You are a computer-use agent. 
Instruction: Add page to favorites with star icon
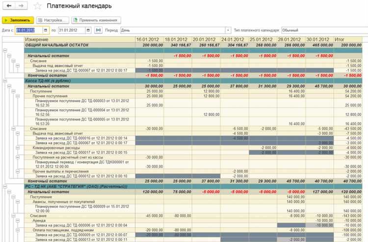[x=38, y=6]
